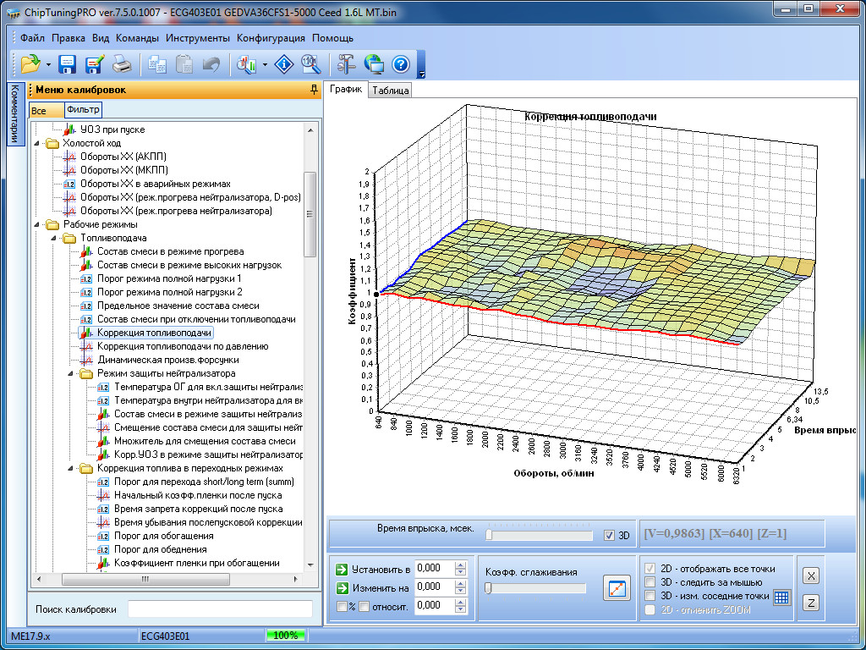Click the grid icon beside neighbor points
Image resolution: width=866 pixels, height=650 pixels.
[x=781, y=597]
